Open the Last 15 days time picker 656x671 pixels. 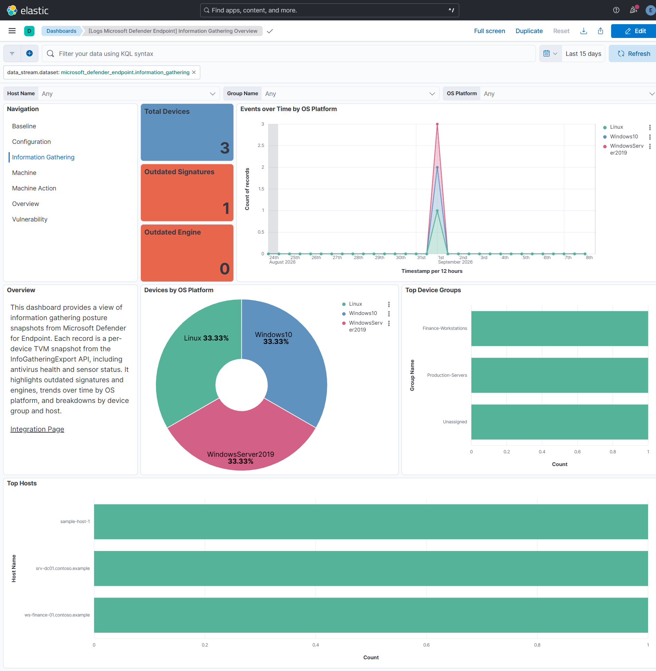(x=583, y=53)
